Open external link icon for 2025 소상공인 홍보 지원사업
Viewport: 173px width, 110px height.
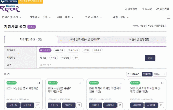38,105
